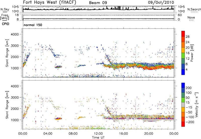The image size is (201, 139).
Task: Click the date '09/Oct/2010'
Action: (x=161, y=2)
